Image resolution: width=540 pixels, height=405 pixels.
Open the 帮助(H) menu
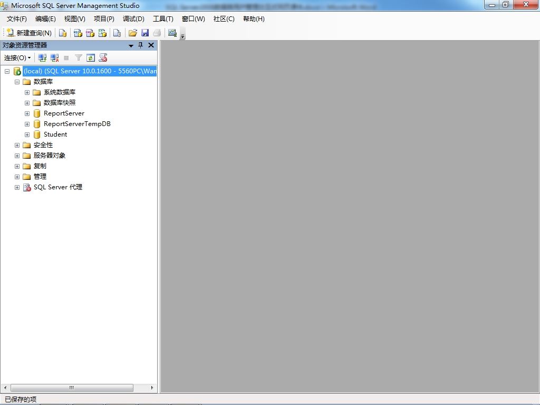point(254,19)
